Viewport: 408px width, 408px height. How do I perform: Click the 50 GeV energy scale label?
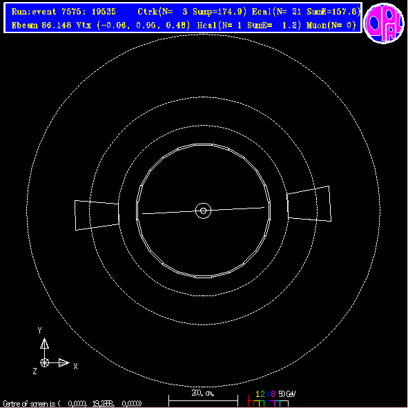click(287, 394)
